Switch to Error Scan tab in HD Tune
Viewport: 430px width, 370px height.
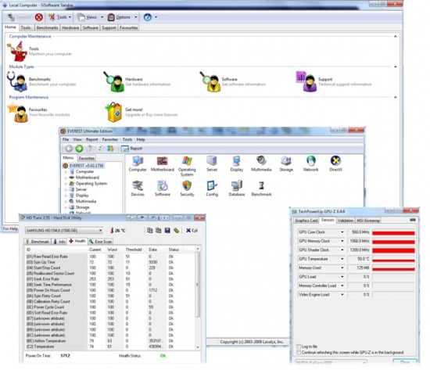tap(100, 242)
